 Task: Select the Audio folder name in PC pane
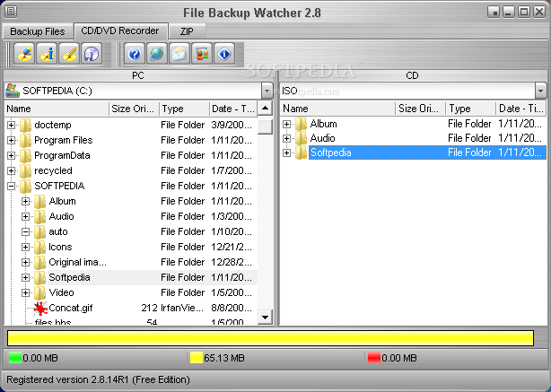click(62, 217)
